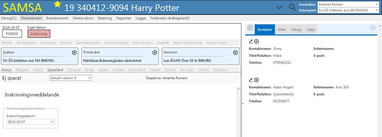Edit contact Ginny with pencil icon
The width and height of the screenshot is (382, 137).
pos(251,42)
